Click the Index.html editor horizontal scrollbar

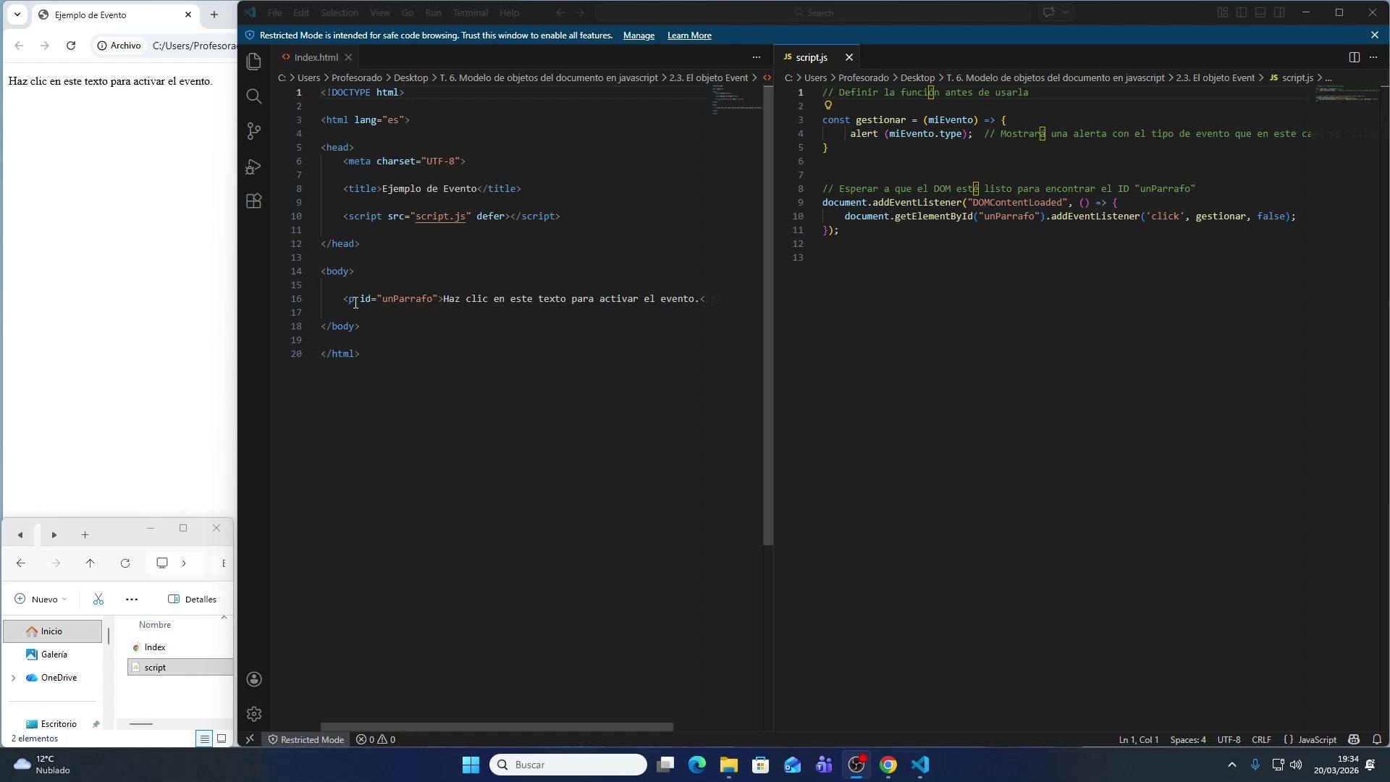pyautogui.click(x=497, y=727)
